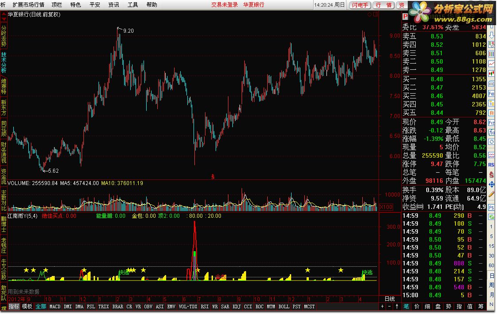Select 盘 tab under trade list

coord(438,306)
